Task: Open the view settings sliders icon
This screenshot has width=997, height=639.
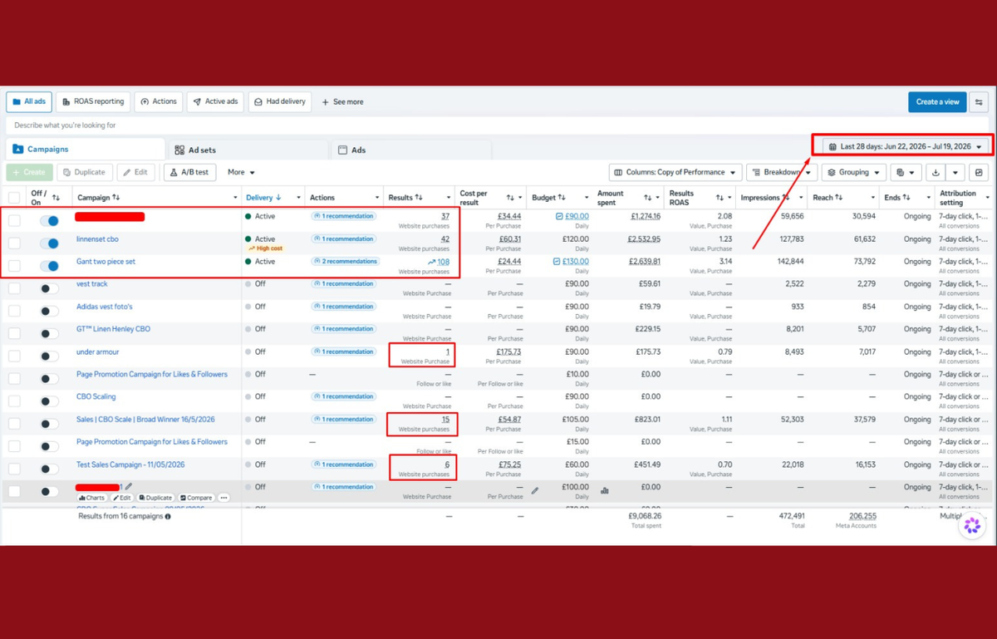Action: point(980,101)
